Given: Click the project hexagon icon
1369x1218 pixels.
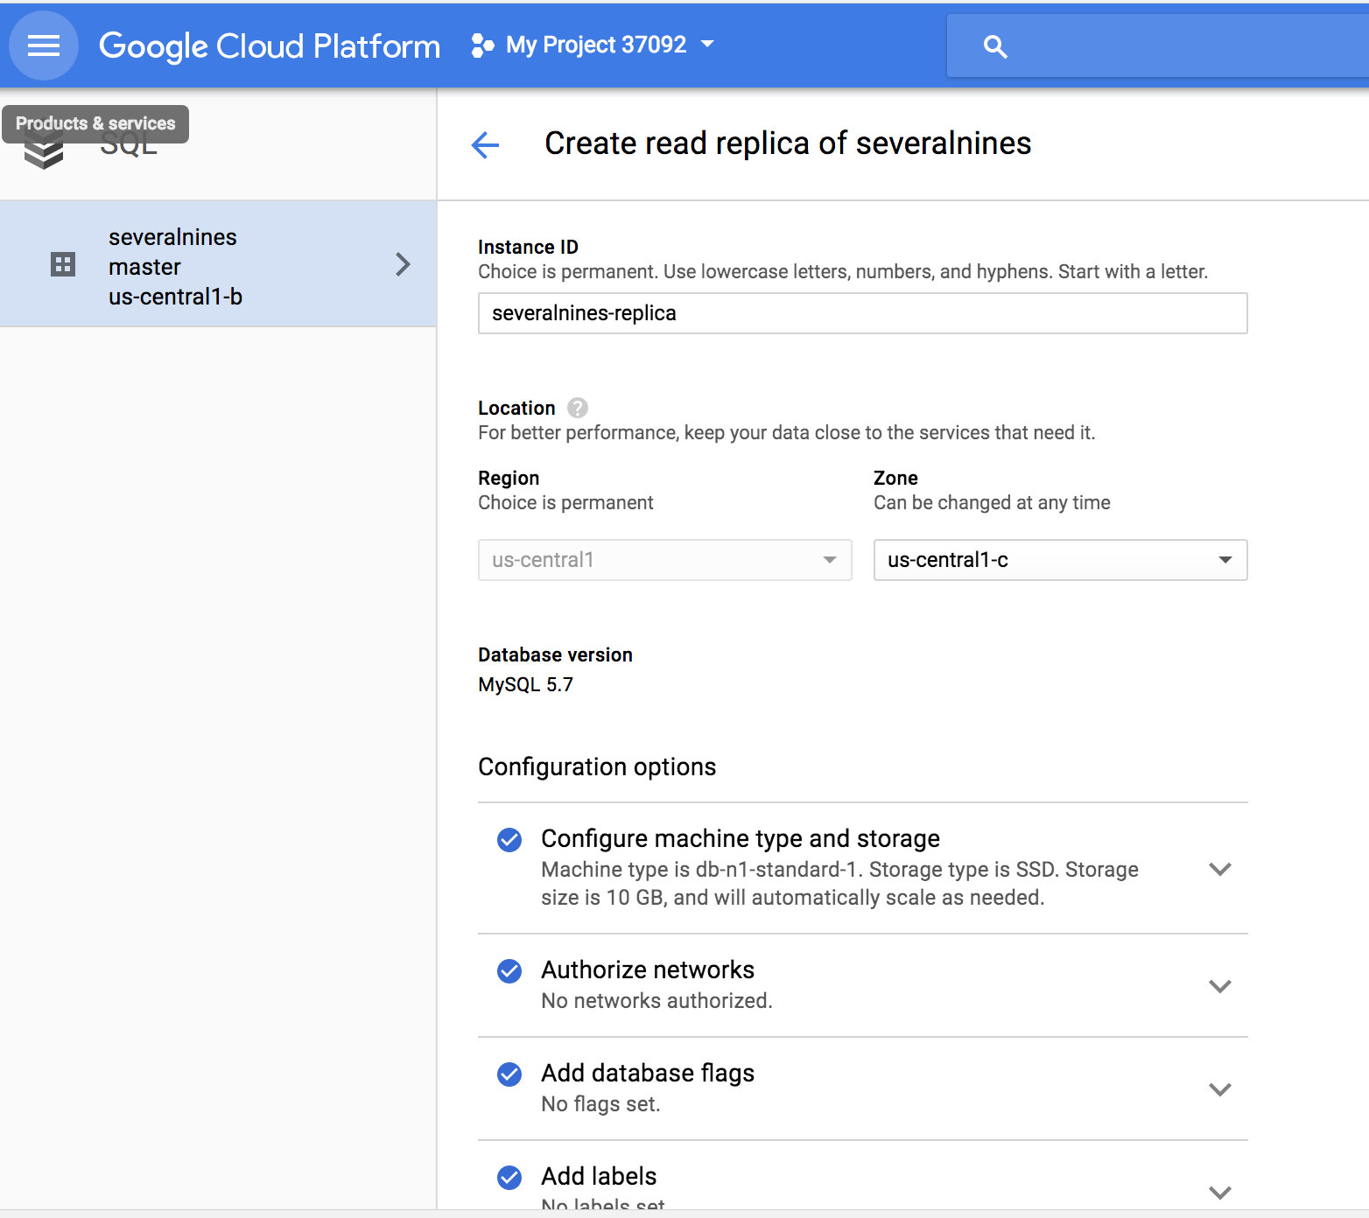Looking at the screenshot, I should pyautogui.click(x=482, y=45).
